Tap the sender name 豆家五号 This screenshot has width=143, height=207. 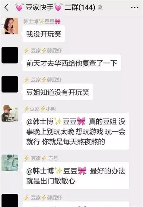[x=41, y=158]
